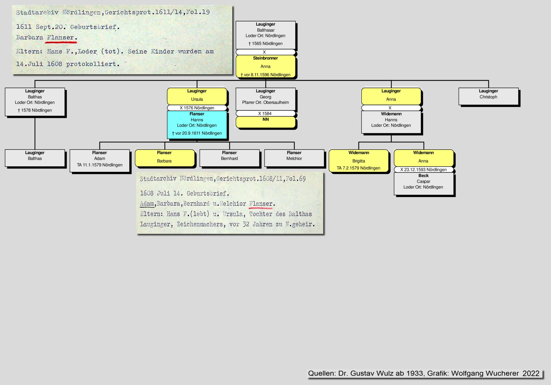Screen dimensions: 551x385
Task: Click Hanns Widemann Loder box
Action: click(391, 122)
